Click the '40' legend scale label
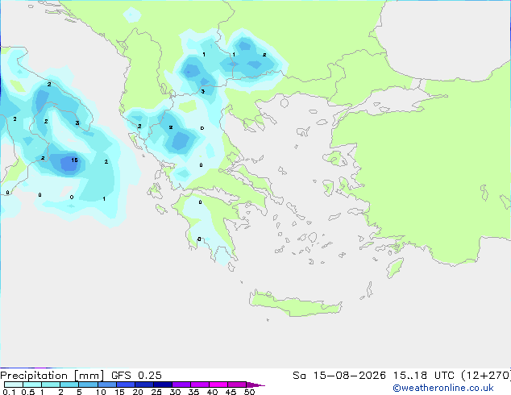Image resolution: width=511 pixels, height=395 pixels. (x=212, y=392)
